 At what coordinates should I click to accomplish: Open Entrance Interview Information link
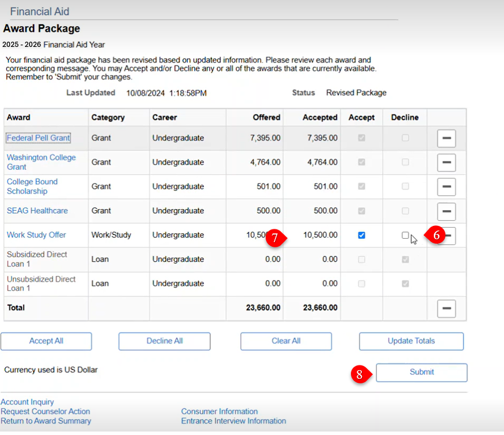(x=233, y=421)
